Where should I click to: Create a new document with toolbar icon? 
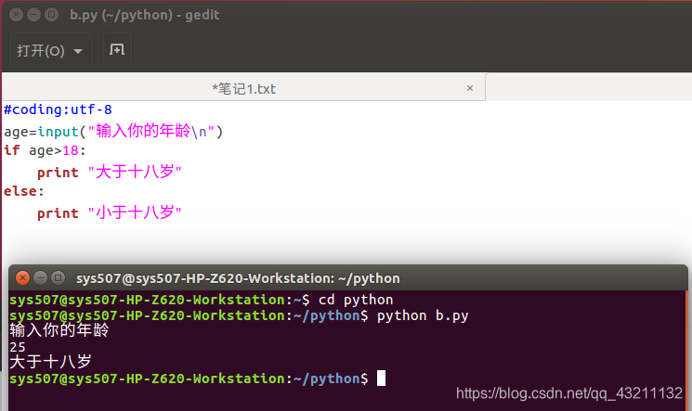(117, 50)
